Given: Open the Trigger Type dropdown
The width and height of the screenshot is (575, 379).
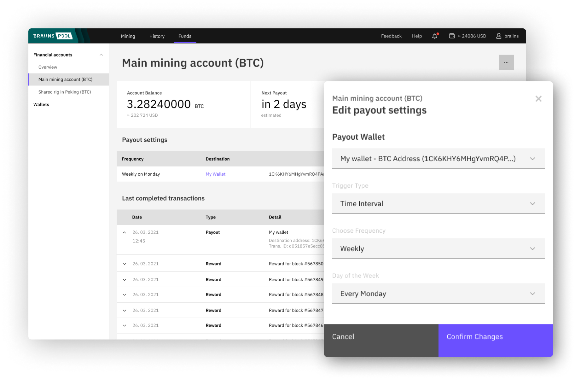Looking at the screenshot, I should 438,204.
